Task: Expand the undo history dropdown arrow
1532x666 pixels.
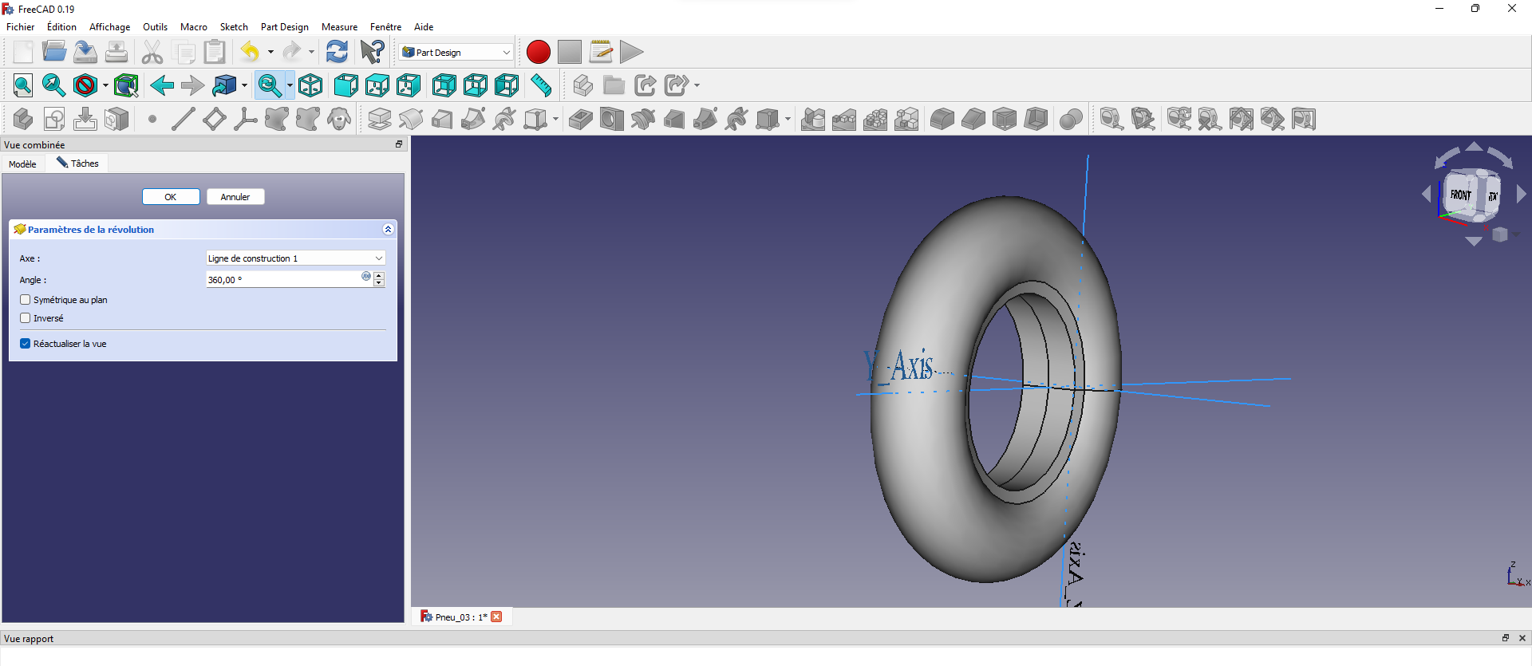Action: click(271, 53)
